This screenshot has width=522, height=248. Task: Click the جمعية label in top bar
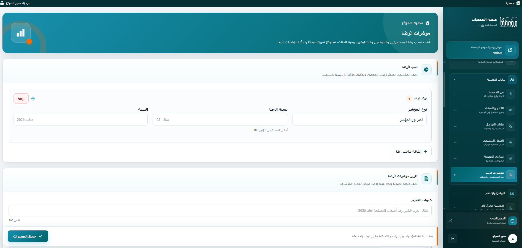point(510,3)
